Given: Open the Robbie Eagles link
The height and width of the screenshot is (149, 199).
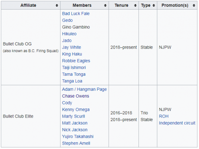Looking at the screenshot, I should pyautogui.click(x=76, y=61).
